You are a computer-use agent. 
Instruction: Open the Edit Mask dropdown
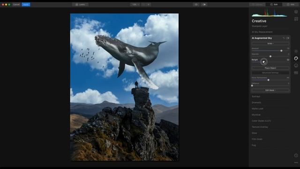[x=270, y=90]
